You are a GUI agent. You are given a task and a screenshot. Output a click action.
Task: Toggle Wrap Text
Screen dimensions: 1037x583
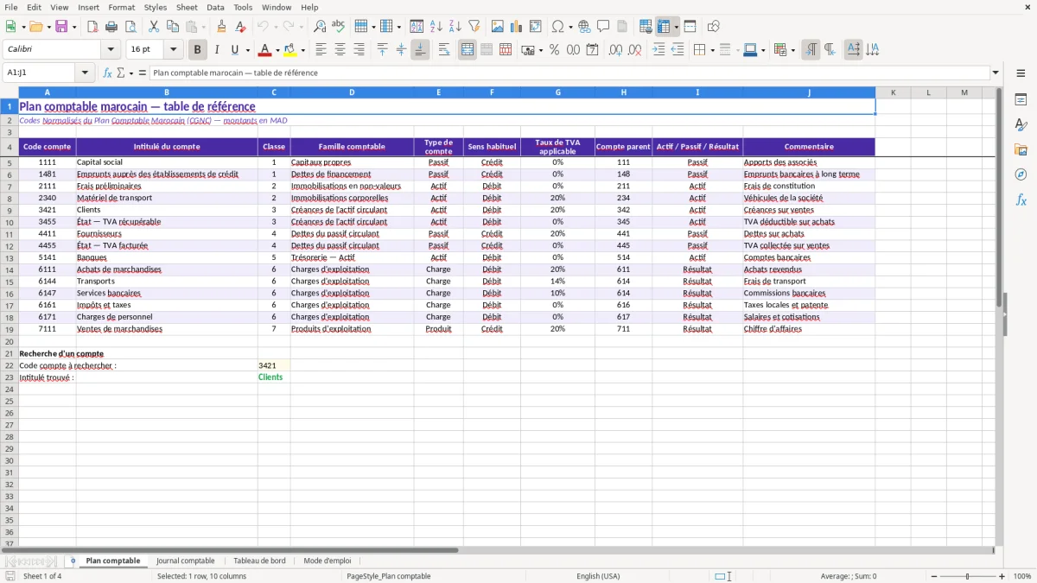444,50
